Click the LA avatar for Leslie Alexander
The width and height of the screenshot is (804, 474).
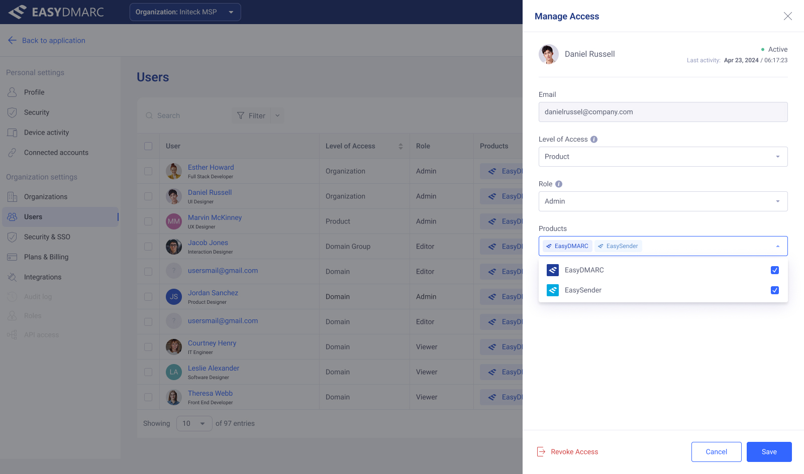click(x=174, y=372)
